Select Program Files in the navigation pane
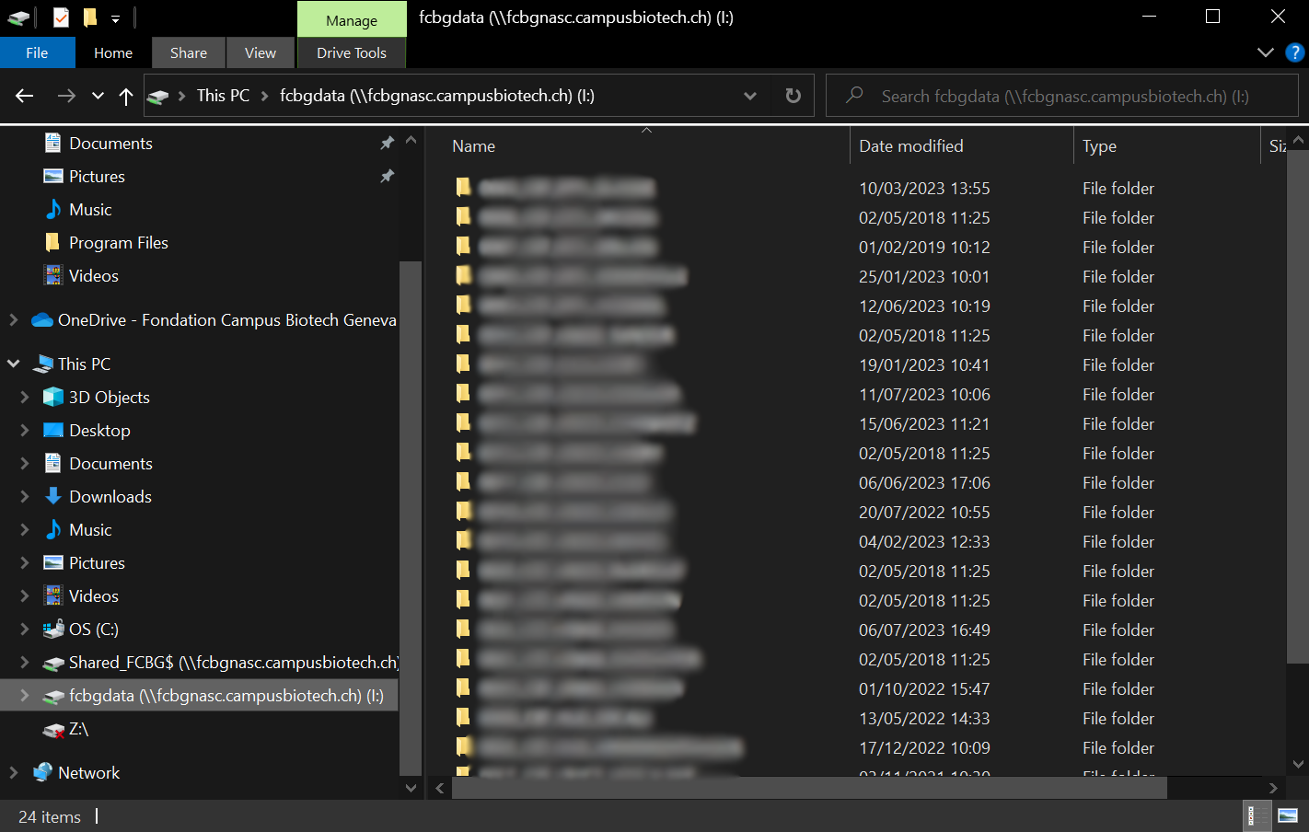Screen dimensions: 1309x832 [119, 243]
